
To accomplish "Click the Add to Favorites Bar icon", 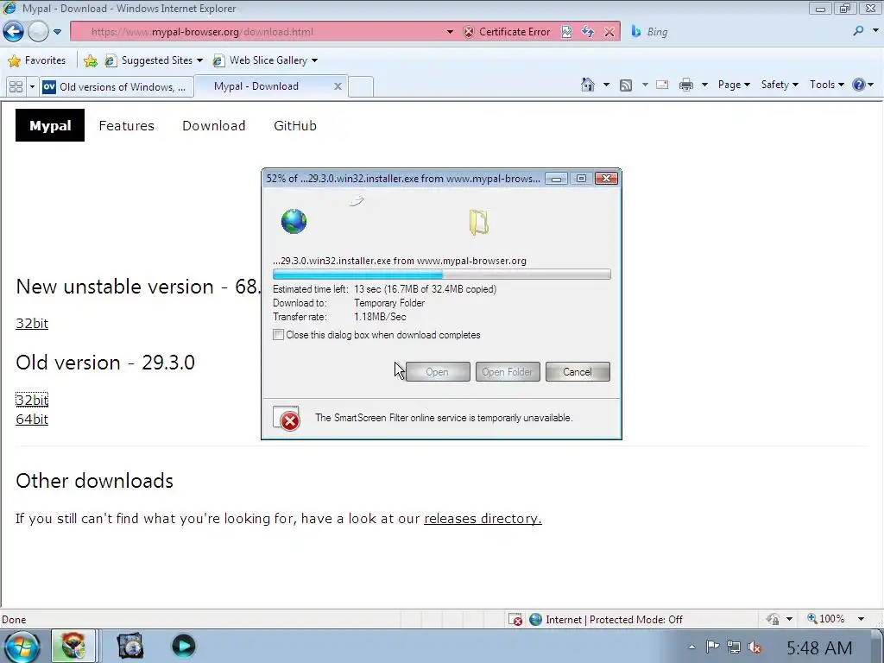I will 90,60.
